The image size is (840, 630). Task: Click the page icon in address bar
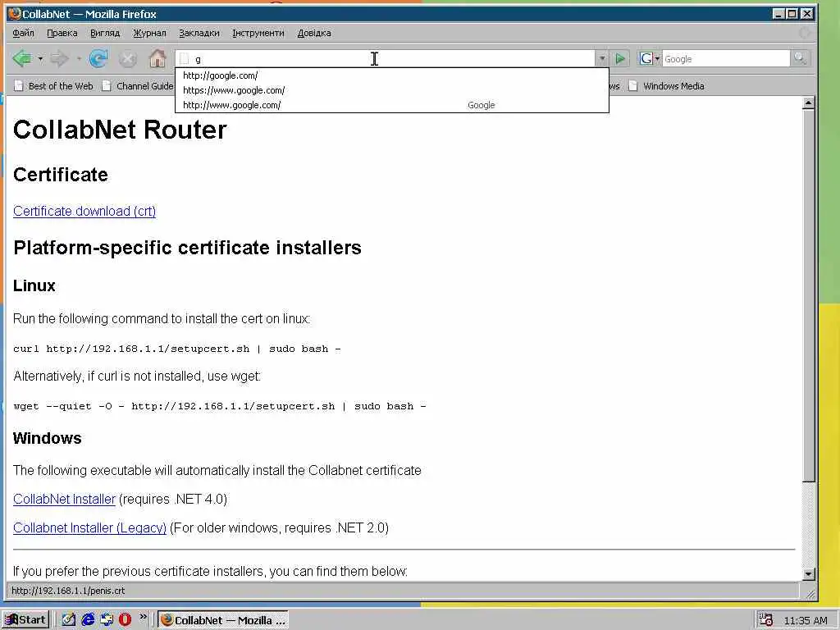click(x=185, y=59)
